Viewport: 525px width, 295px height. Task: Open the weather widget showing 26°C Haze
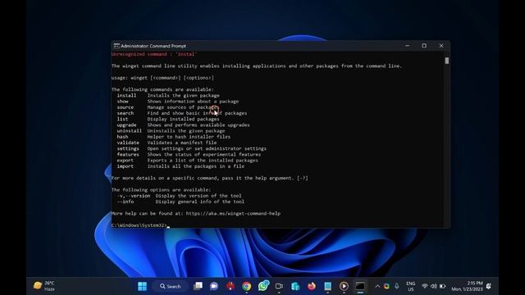[43, 286]
